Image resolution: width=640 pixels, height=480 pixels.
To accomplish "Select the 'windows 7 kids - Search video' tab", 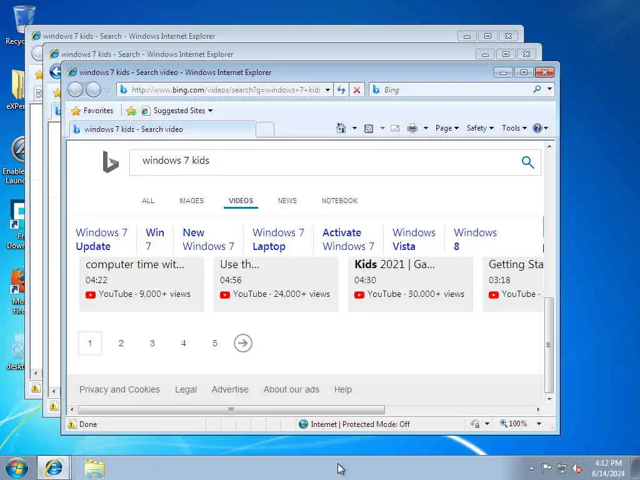I will click(x=162, y=129).
